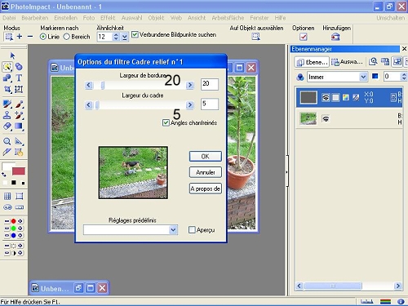Open the Objekt menu
Screen dimensions: 408x306
tap(156, 18)
